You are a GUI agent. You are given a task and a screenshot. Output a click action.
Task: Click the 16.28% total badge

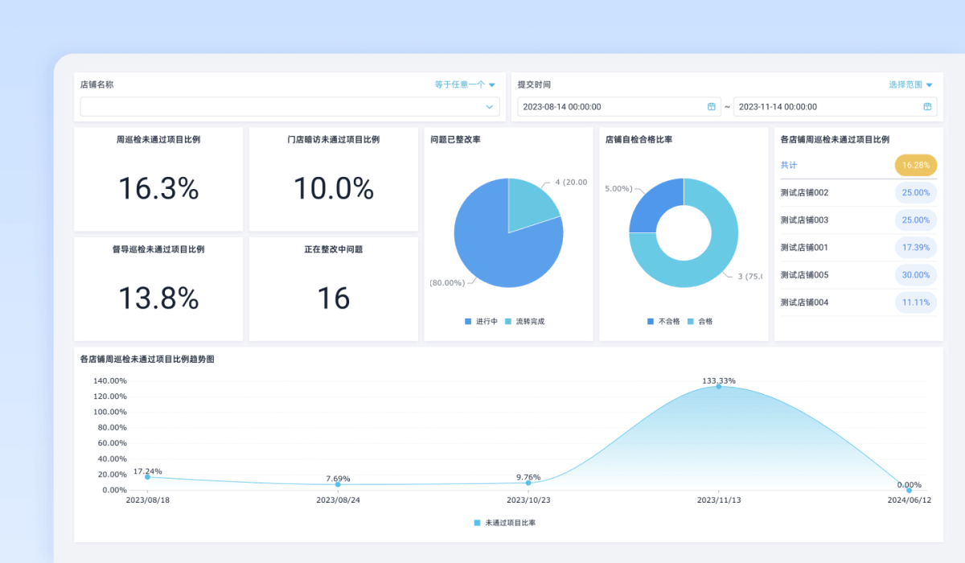pyautogui.click(x=916, y=165)
